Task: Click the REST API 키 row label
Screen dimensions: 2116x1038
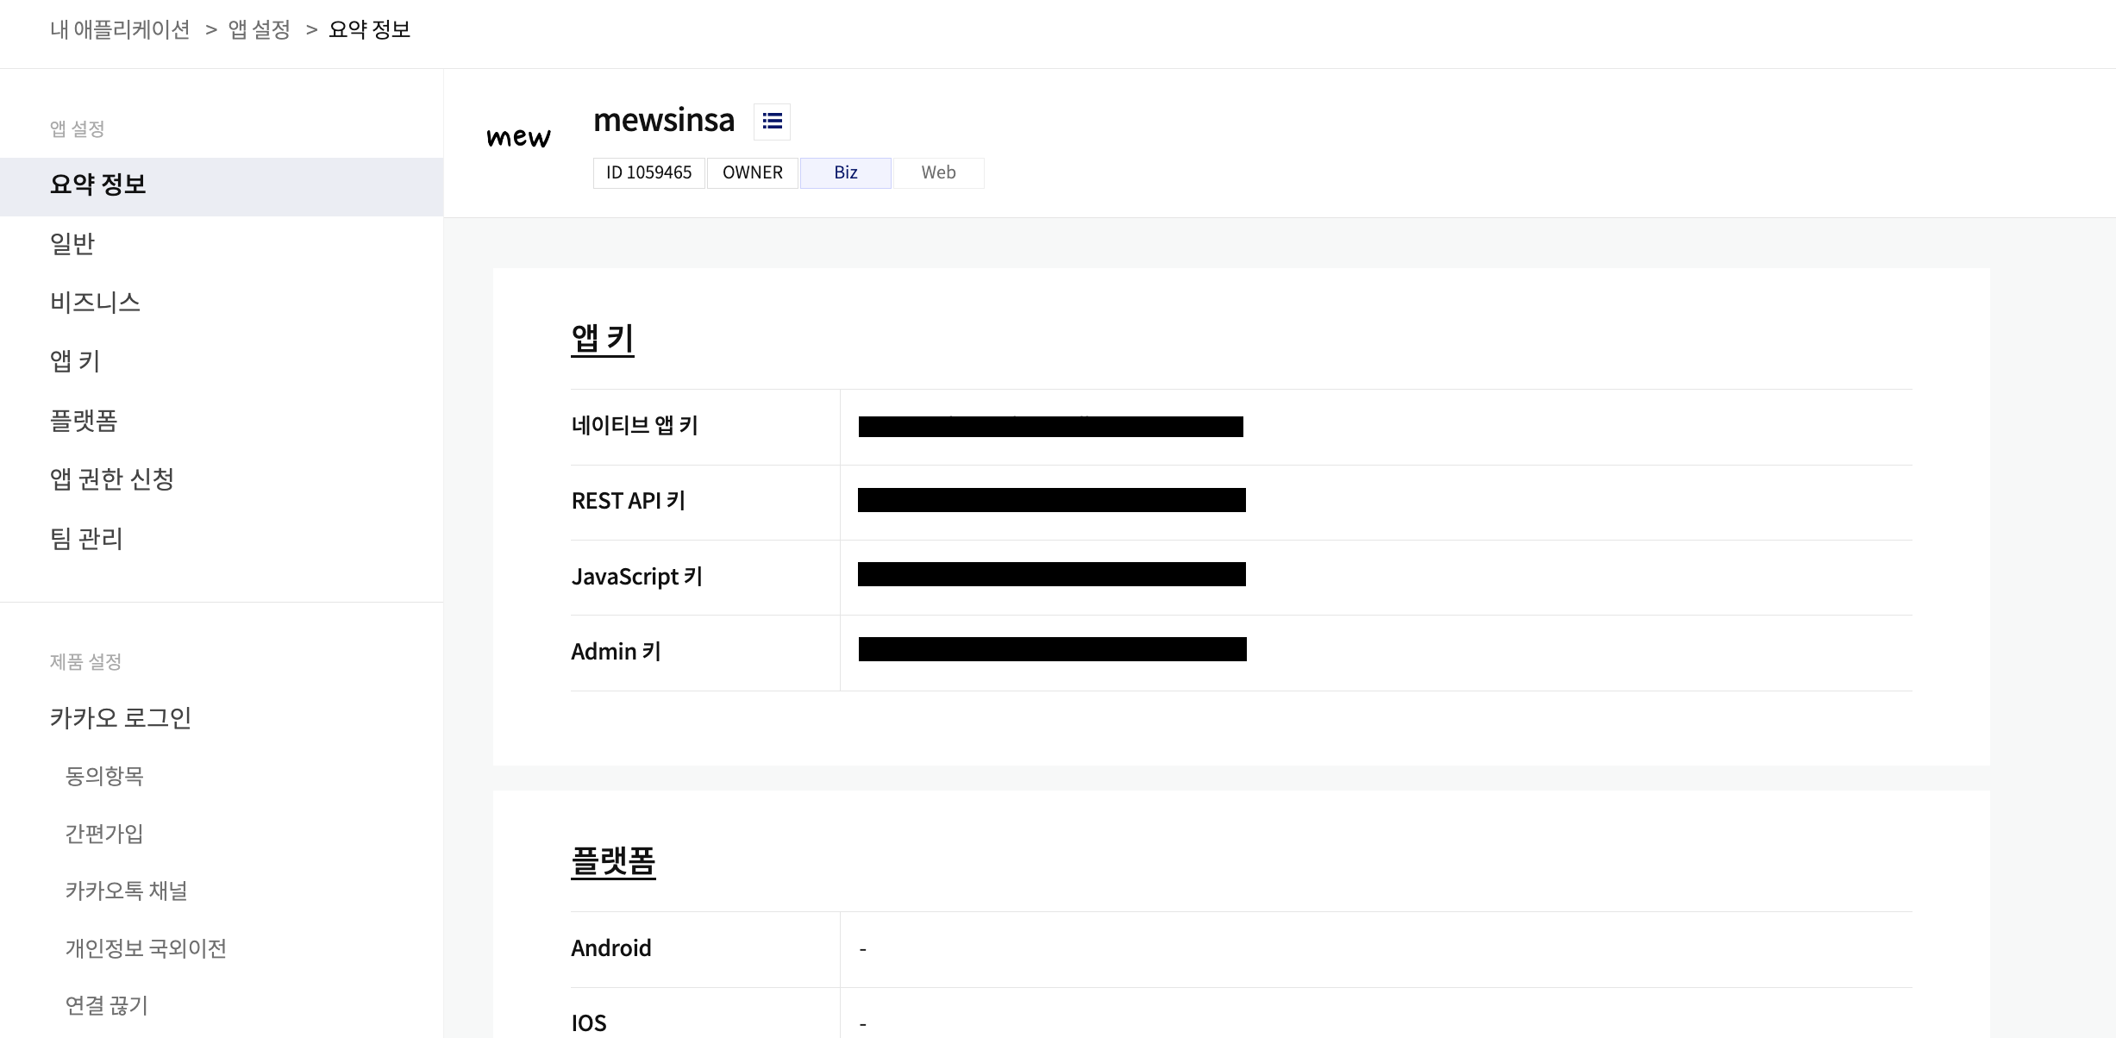Action: [x=629, y=501]
